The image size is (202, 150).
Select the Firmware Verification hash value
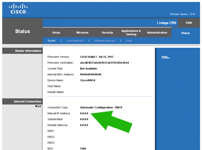[x=104, y=63]
